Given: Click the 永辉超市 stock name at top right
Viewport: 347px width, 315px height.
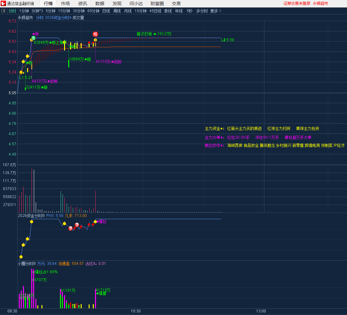Looking at the screenshot, I should [320, 4].
